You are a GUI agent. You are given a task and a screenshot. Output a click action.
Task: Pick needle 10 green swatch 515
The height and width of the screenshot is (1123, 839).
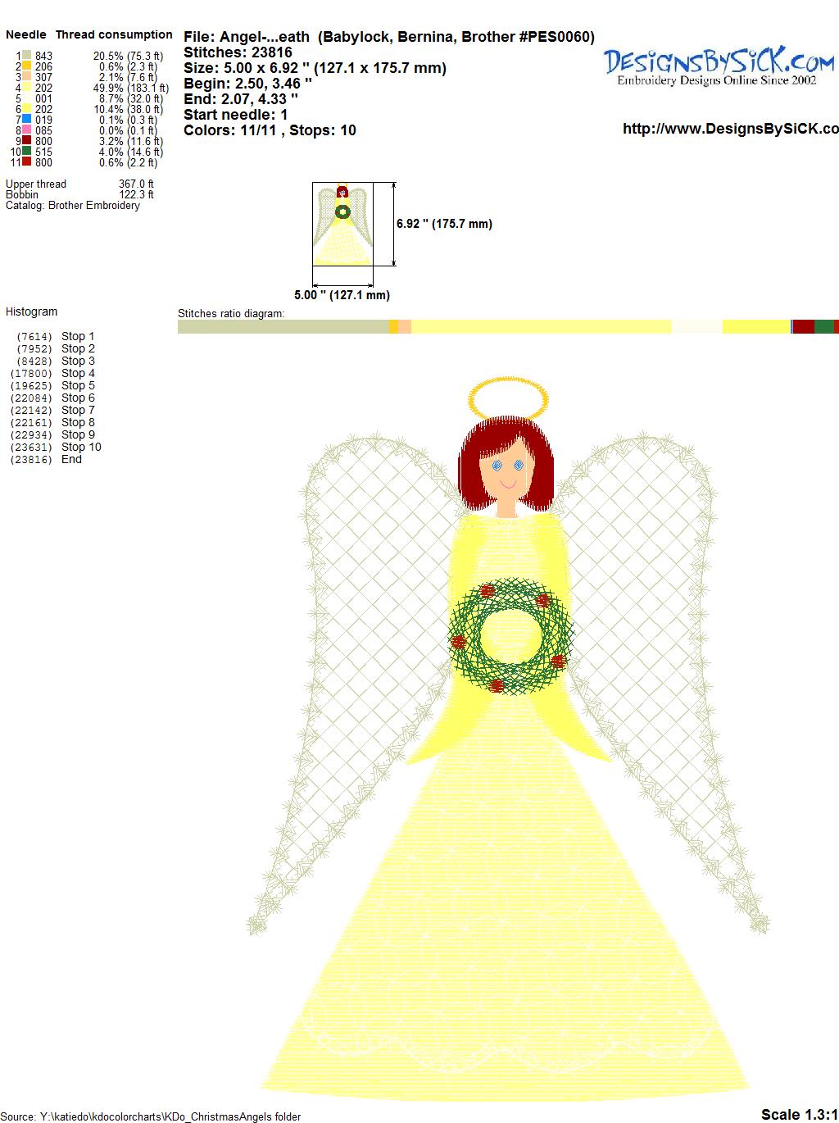coord(26,152)
